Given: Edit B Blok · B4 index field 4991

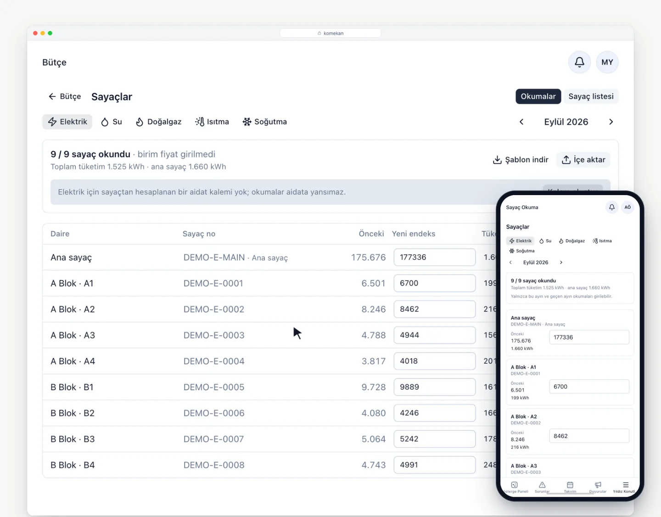Looking at the screenshot, I should 434,465.
